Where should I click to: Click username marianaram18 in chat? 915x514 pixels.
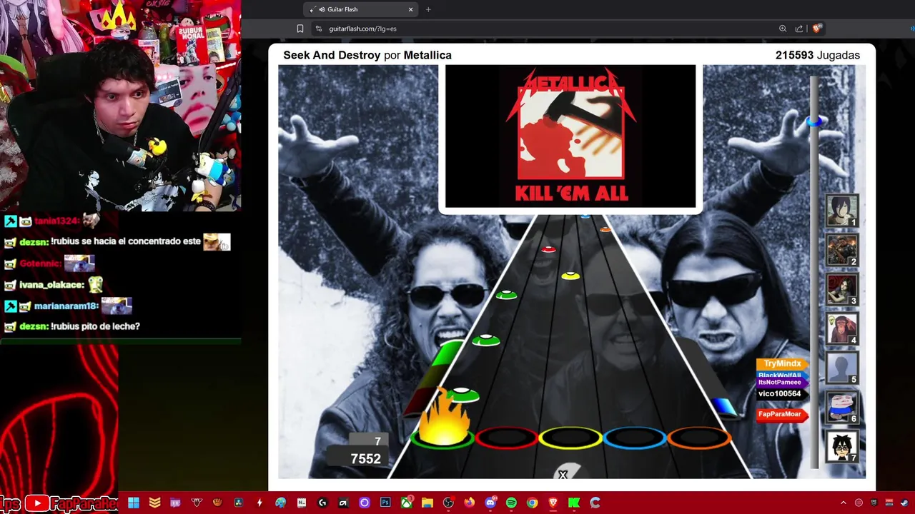pos(66,306)
